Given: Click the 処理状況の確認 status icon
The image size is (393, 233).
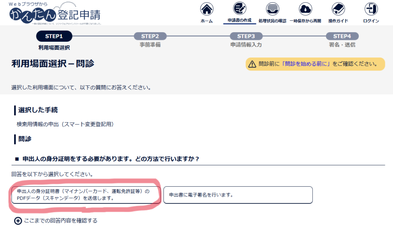Looking at the screenshot, I should click(272, 9).
